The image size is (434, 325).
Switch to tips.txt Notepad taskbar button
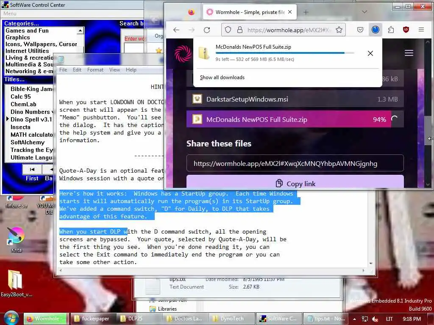325,319
